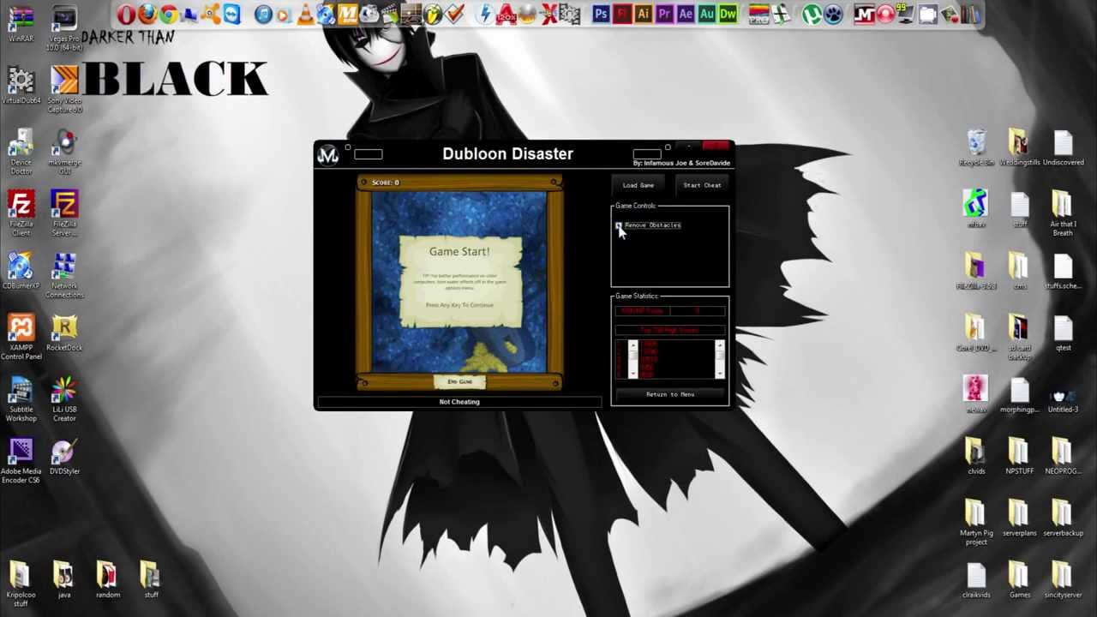The image size is (1097, 617).
Task: Open Google Chrome from the top dock
Action: 169,15
